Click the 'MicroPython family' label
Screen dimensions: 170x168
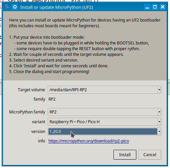[27, 112]
